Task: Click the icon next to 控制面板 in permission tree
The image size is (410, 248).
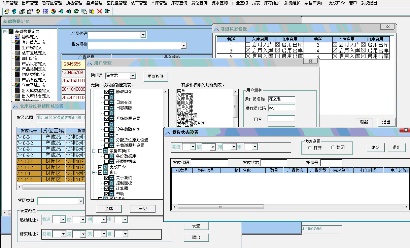Action: (x=112, y=183)
